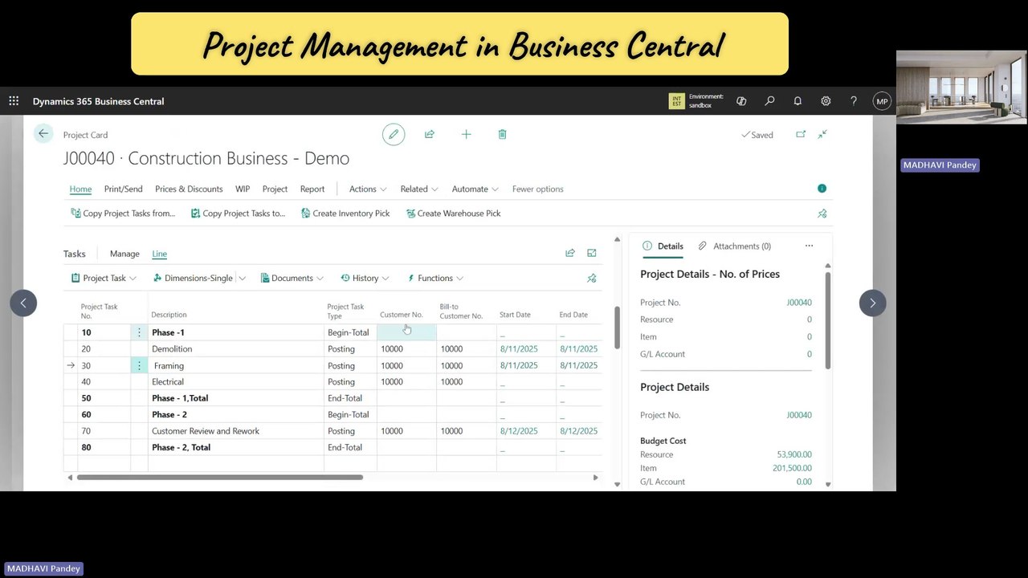
Task: Open the notifications bell
Action: tap(798, 101)
